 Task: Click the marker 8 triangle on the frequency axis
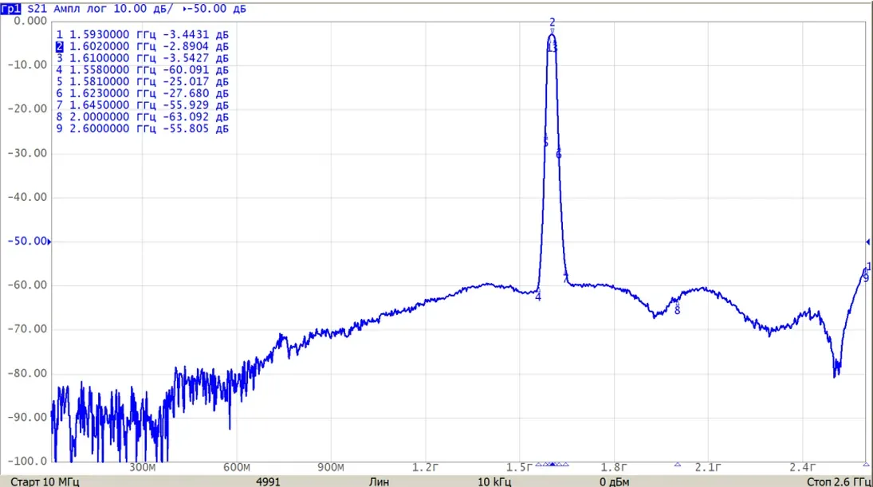click(x=678, y=464)
